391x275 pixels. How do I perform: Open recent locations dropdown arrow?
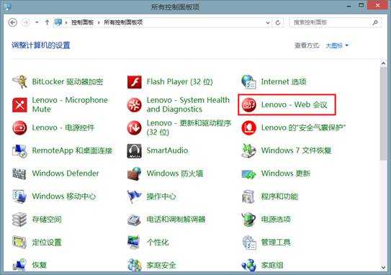tap(37, 22)
